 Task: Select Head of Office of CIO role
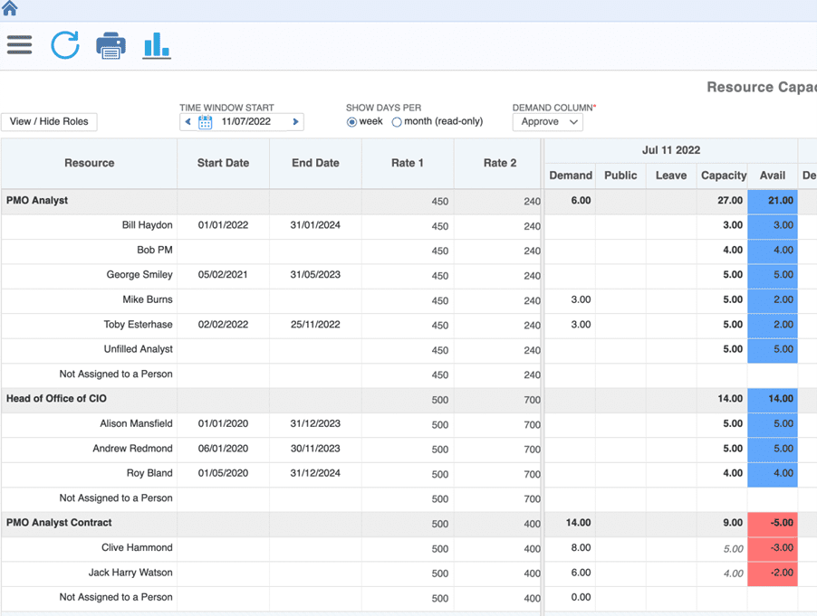56,399
